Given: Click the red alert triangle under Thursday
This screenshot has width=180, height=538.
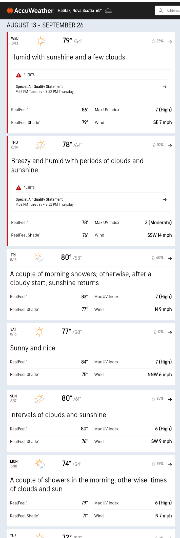Looking at the screenshot, I should 18,188.
